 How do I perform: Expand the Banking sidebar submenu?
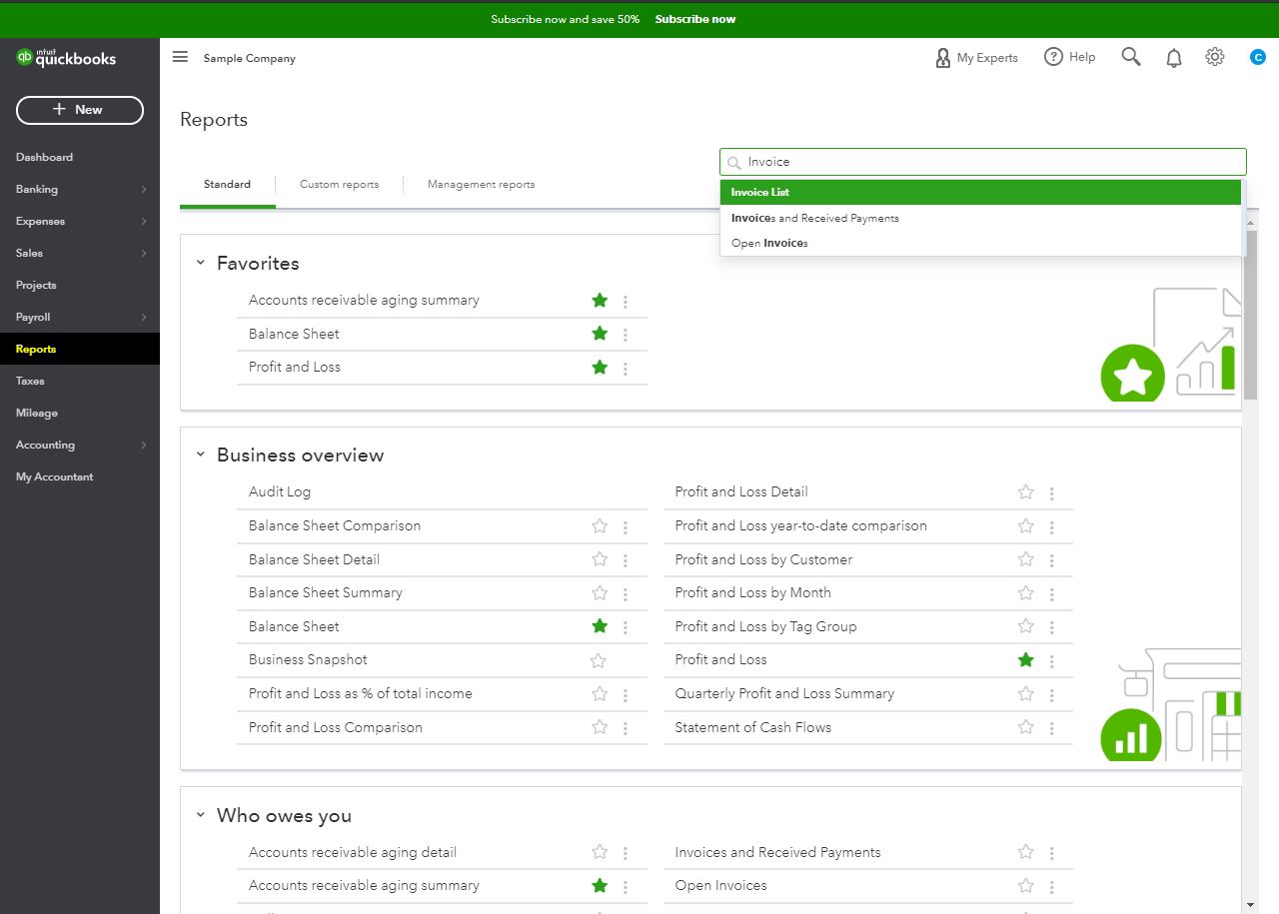[144, 189]
